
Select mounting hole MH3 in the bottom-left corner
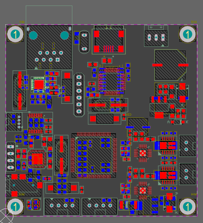[15, 206]
